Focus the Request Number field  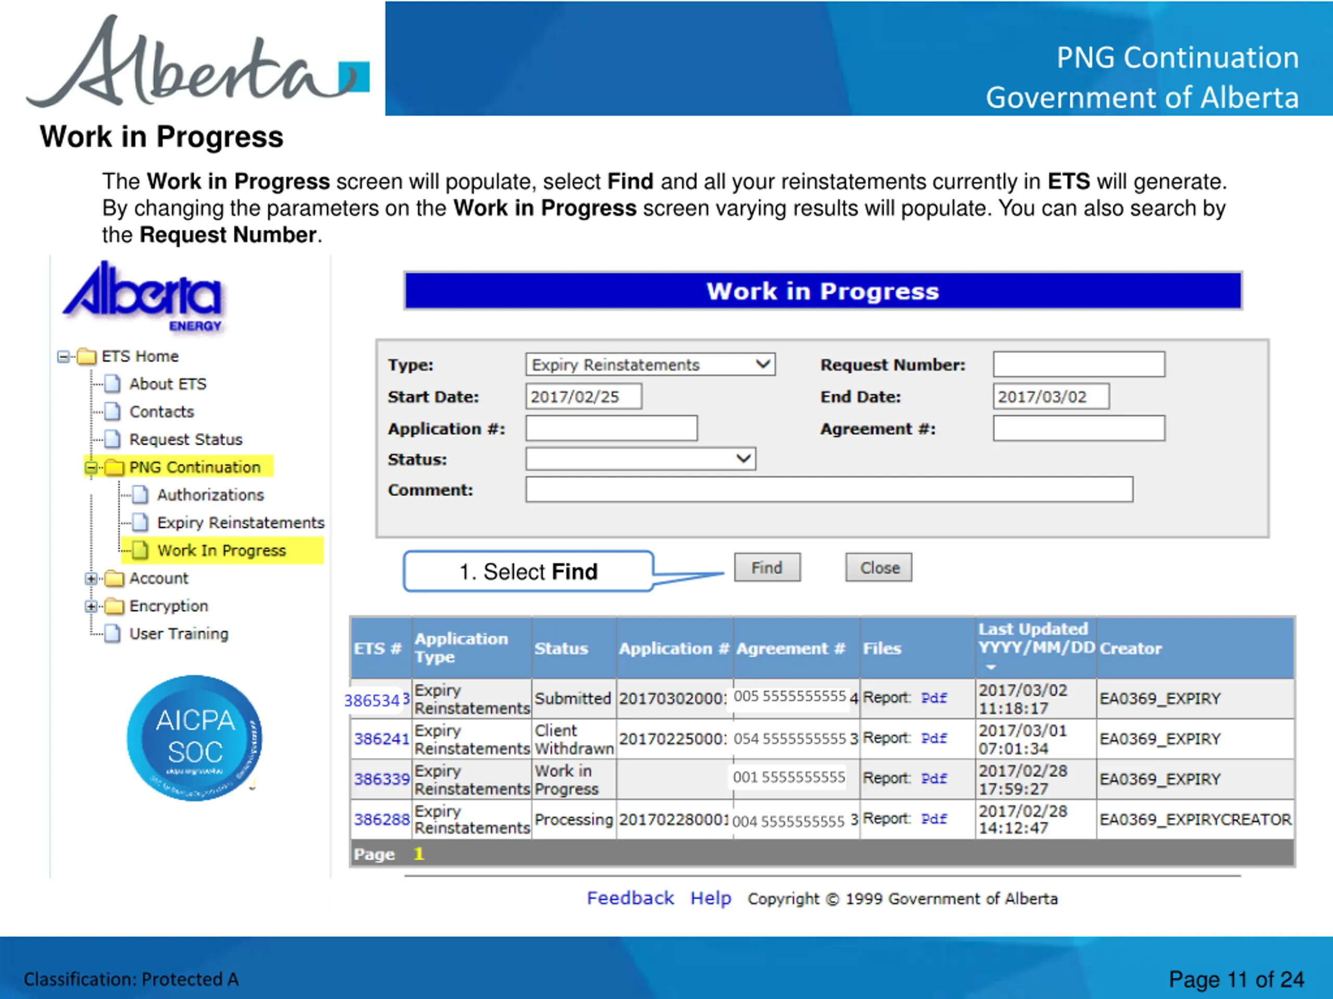click(1079, 364)
